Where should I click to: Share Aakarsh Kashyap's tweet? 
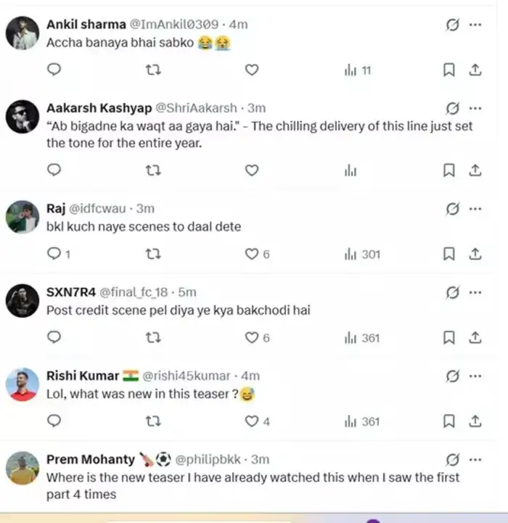(475, 170)
